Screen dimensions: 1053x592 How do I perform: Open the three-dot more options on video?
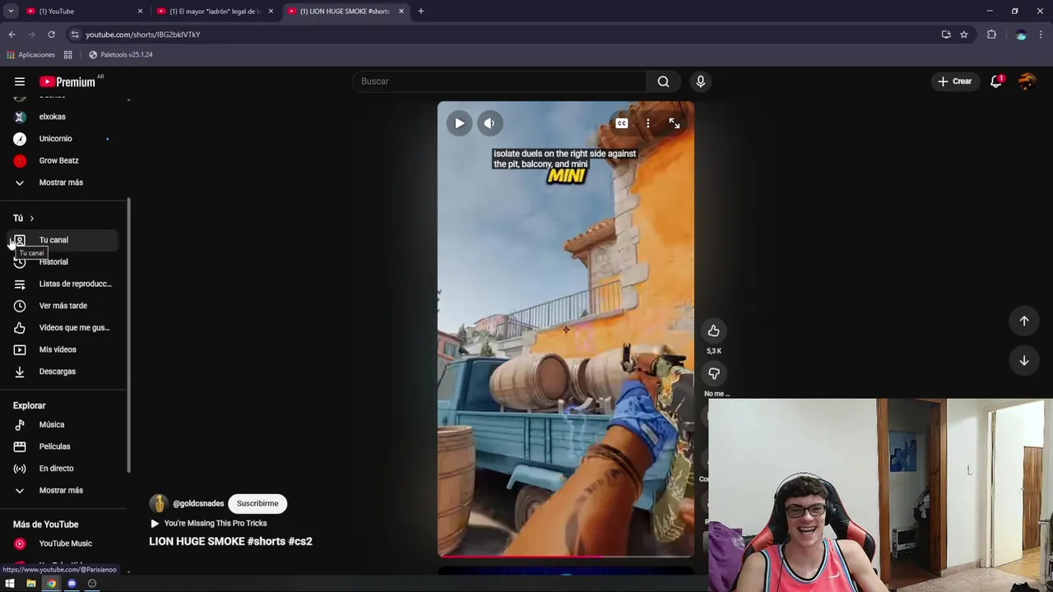[648, 123]
